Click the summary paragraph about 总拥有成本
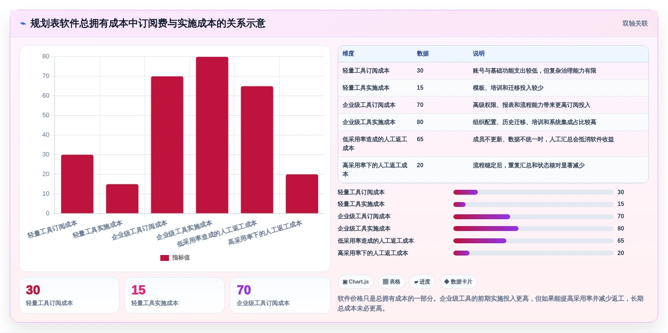The height and width of the screenshot is (333, 668). [491, 304]
